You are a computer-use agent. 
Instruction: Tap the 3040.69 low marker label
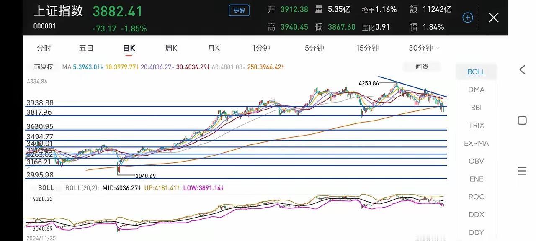click(145, 176)
